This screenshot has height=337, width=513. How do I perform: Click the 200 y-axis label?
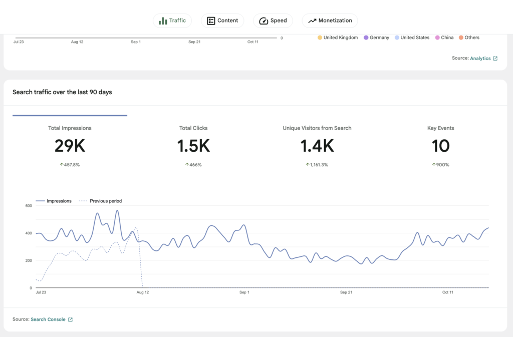click(29, 261)
